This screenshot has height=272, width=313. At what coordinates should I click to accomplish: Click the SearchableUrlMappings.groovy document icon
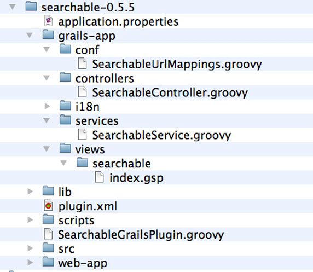[82, 63]
